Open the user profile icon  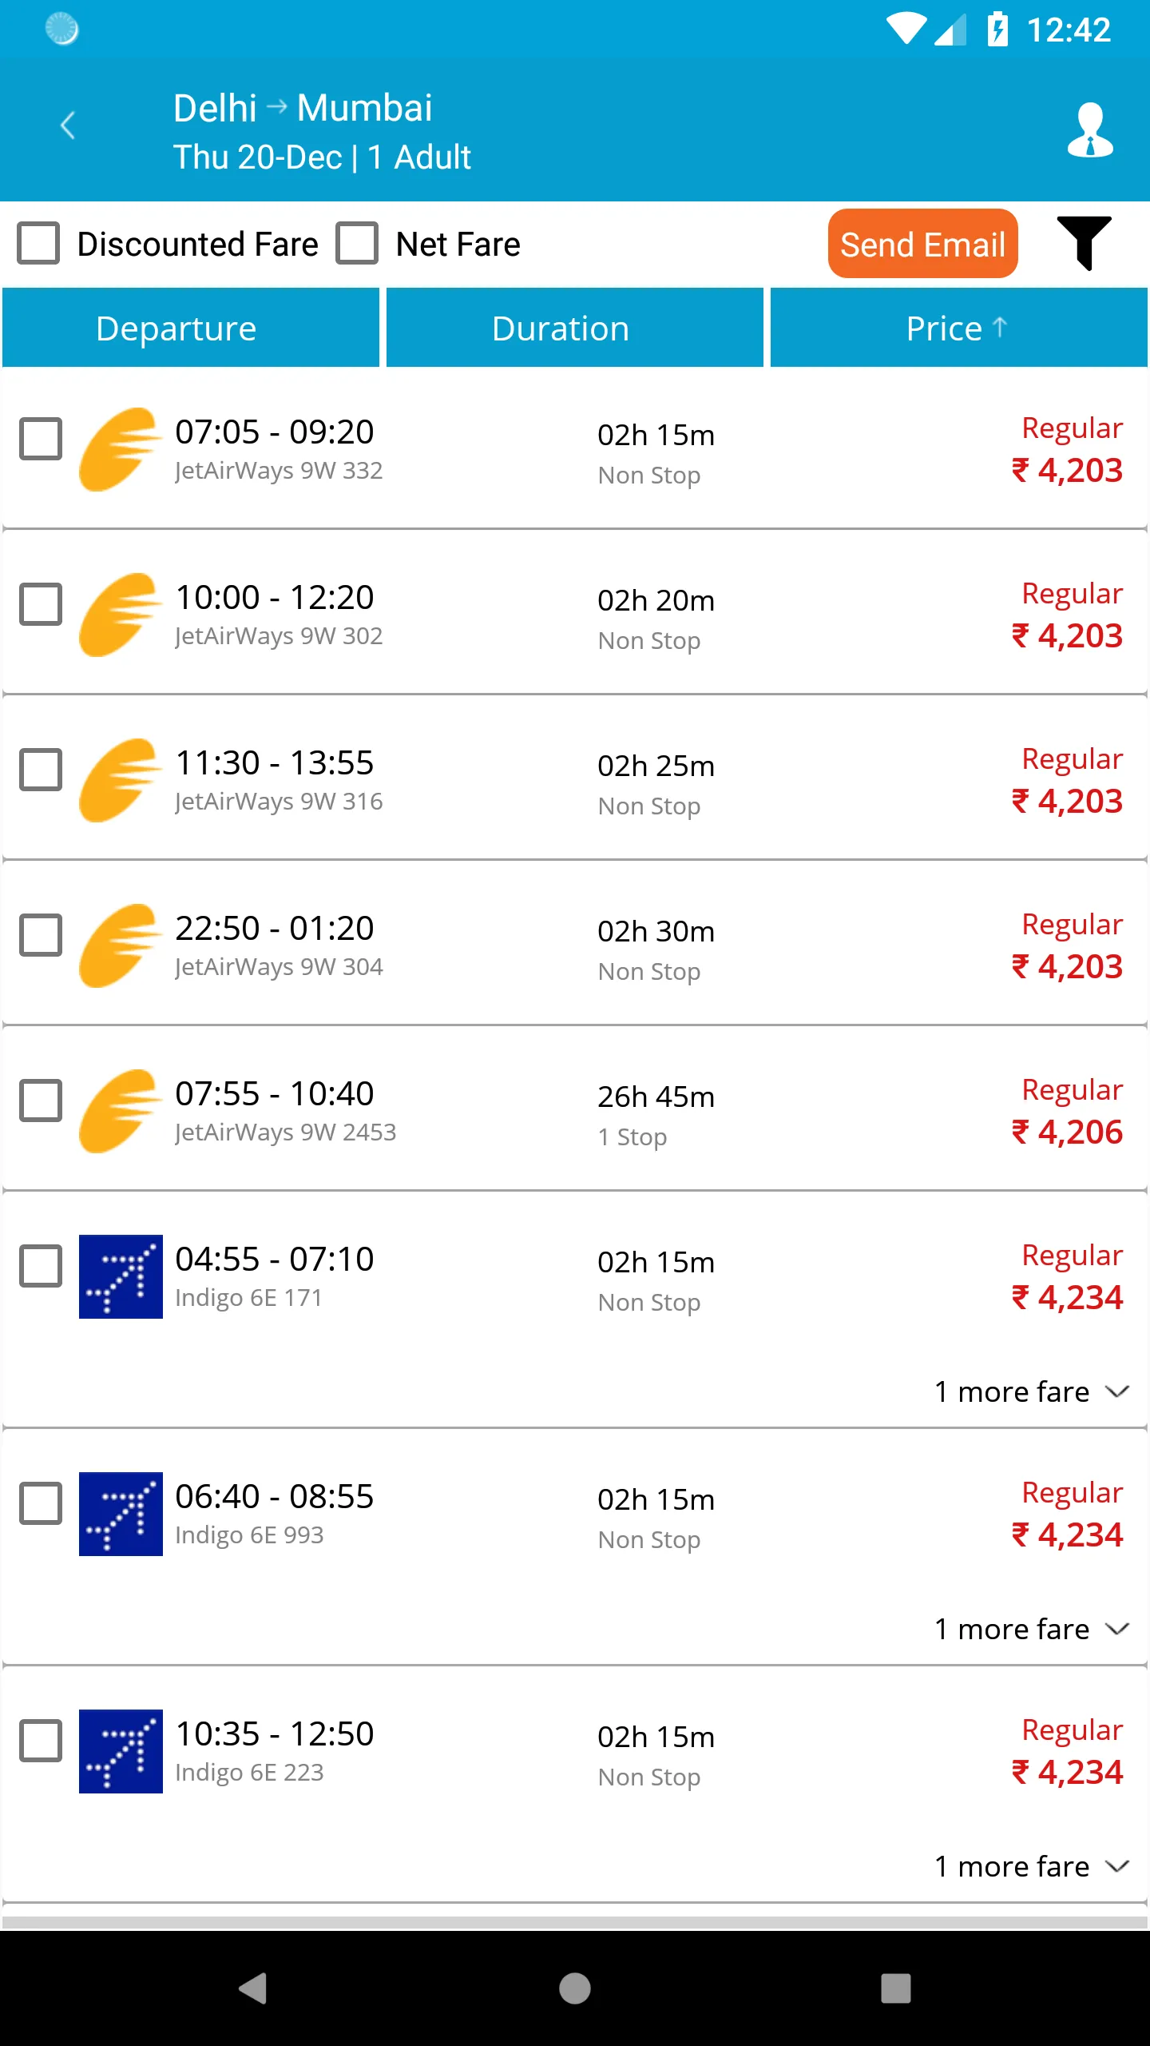[1090, 129]
